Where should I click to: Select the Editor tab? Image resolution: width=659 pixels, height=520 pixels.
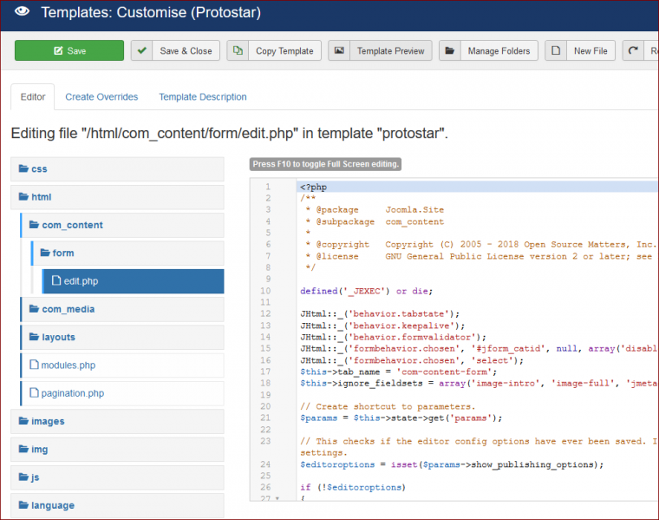click(x=33, y=97)
